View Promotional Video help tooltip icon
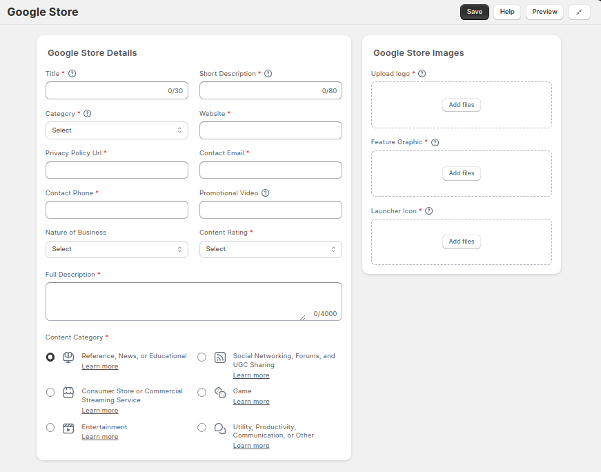The width and height of the screenshot is (601, 472). pyautogui.click(x=265, y=193)
